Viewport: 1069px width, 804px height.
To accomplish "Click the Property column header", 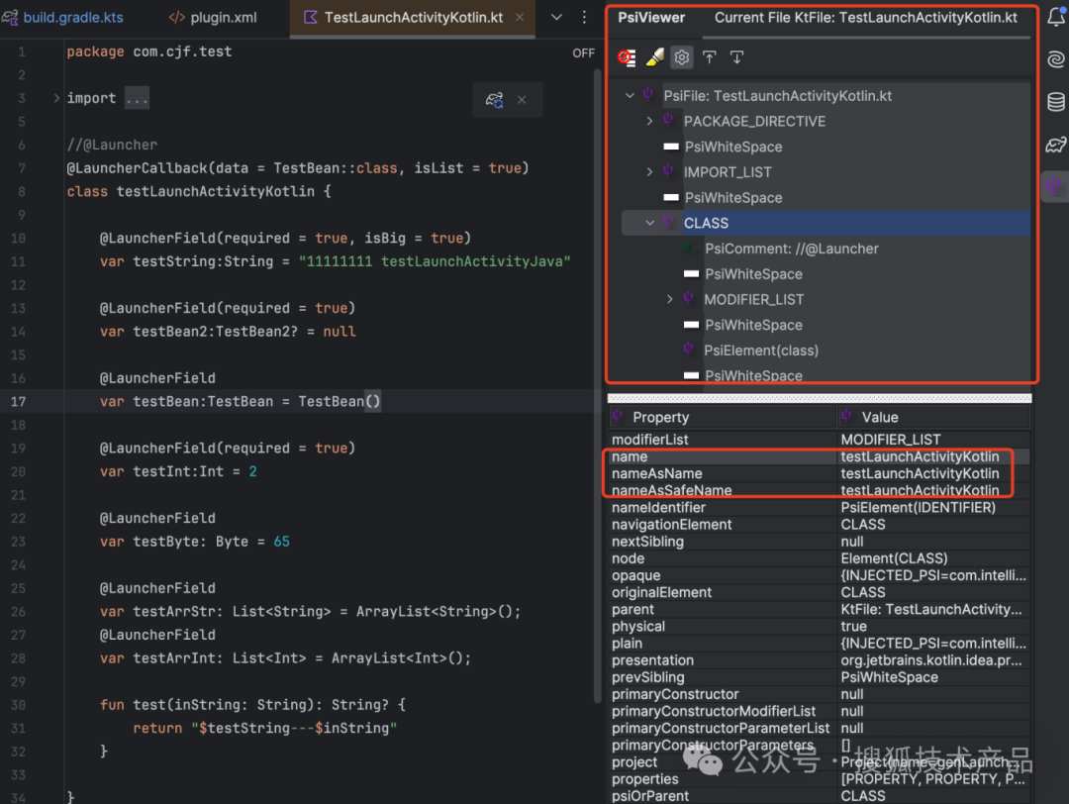I will [723, 417].
